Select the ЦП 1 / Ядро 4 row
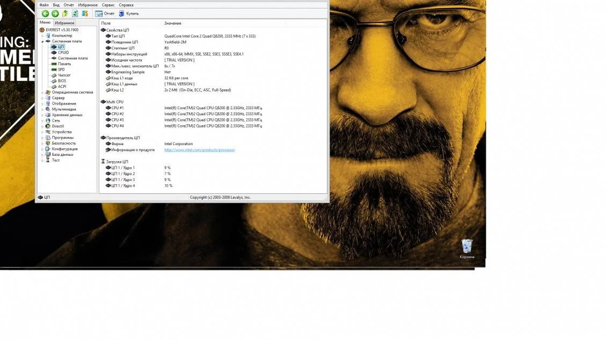The width and height of the screenshot is (606, 340). click(213, 186)
